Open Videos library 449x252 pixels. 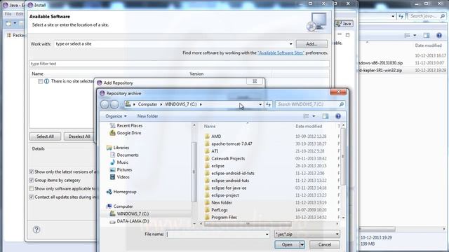click(123, 177)
